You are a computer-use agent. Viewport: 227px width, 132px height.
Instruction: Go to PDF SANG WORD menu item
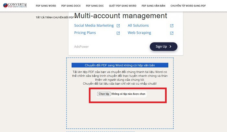click(x=46, y=6)
